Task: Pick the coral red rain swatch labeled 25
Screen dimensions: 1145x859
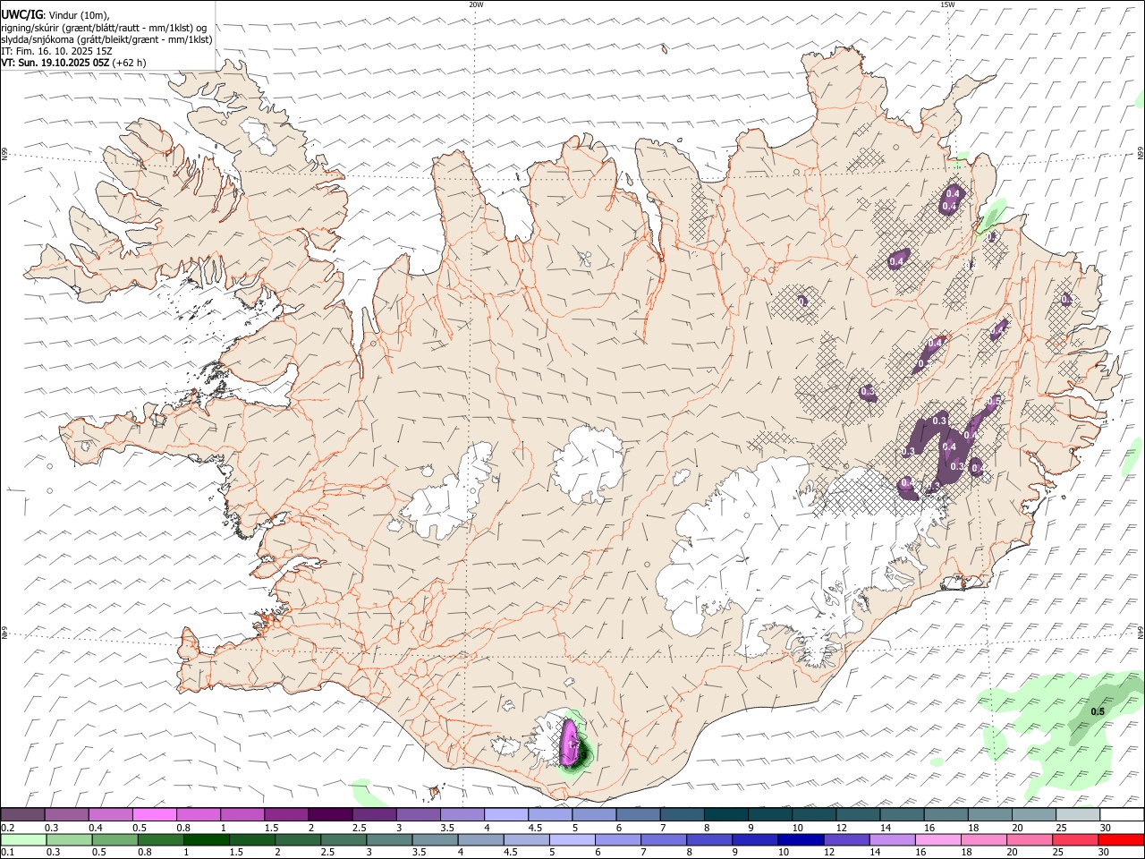Action: pos(1075,839)
